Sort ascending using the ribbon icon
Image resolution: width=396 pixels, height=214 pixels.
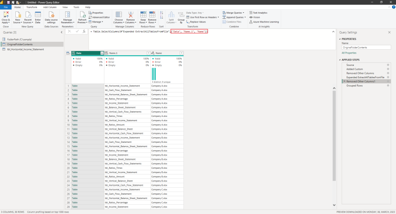pyautogui.click(x=161, y=13)
